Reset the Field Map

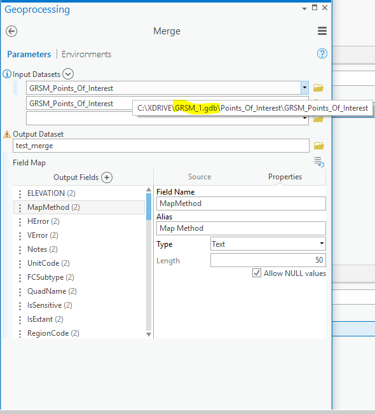[319, 162]
